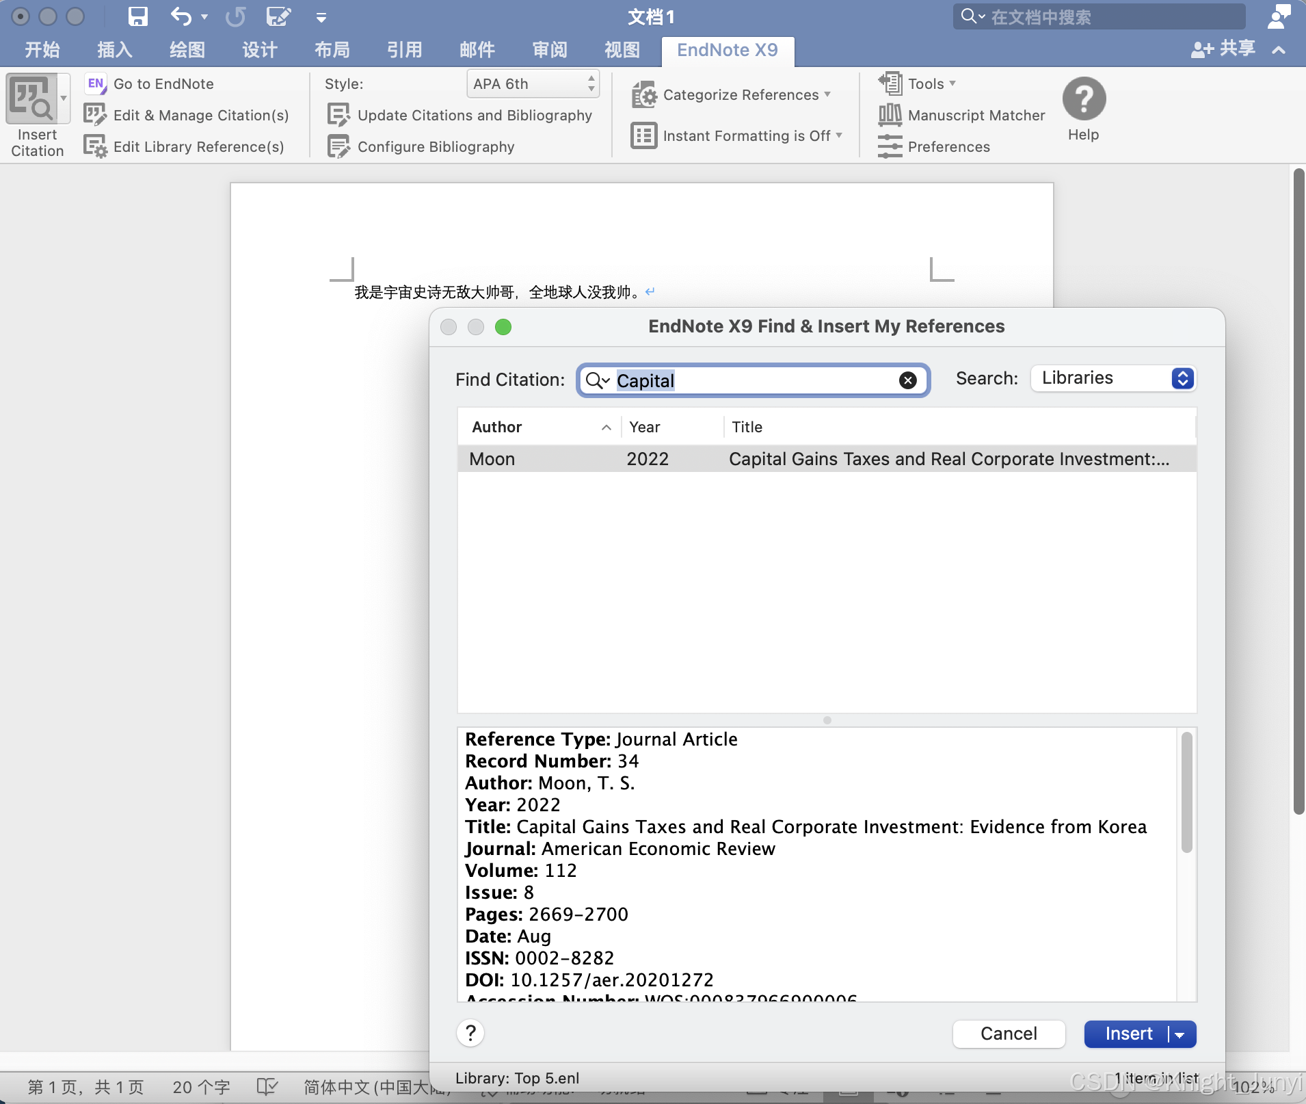This screenshot has width=1306, height=1104.
Task: Save the document using the disk icon
Action: [138, 16]
